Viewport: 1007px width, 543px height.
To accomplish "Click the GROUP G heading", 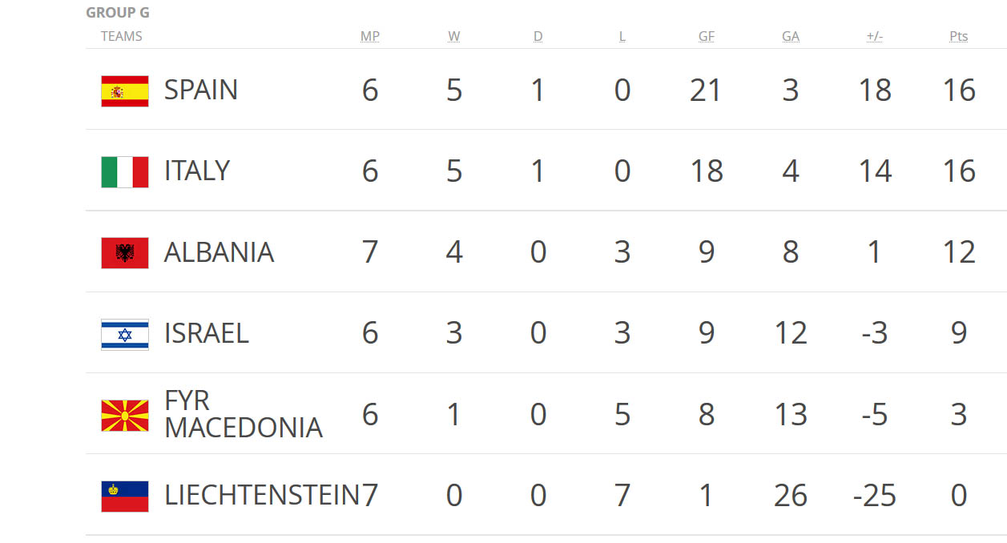I will coord(118,13).
